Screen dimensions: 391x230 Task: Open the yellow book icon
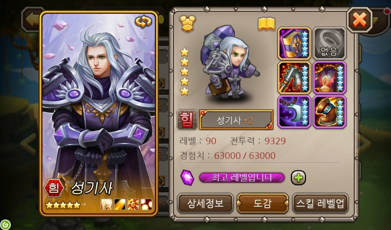pyautogui.click(x=267, y=24)
